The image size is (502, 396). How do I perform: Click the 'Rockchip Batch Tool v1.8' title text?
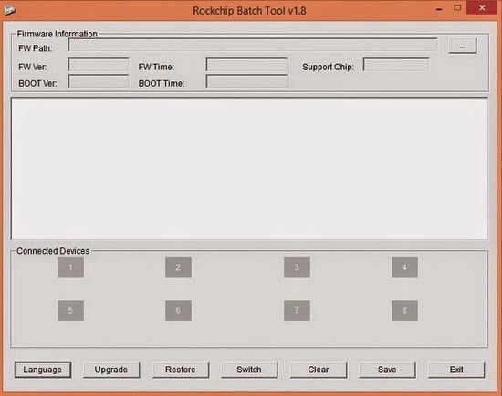tap(249, 11)
